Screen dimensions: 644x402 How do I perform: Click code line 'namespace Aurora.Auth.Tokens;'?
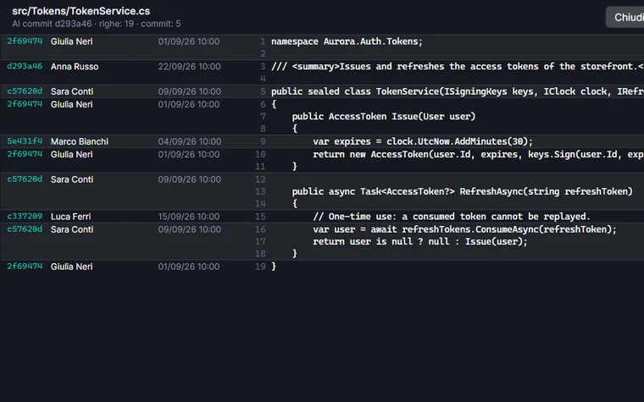click(x=347, y=41)
